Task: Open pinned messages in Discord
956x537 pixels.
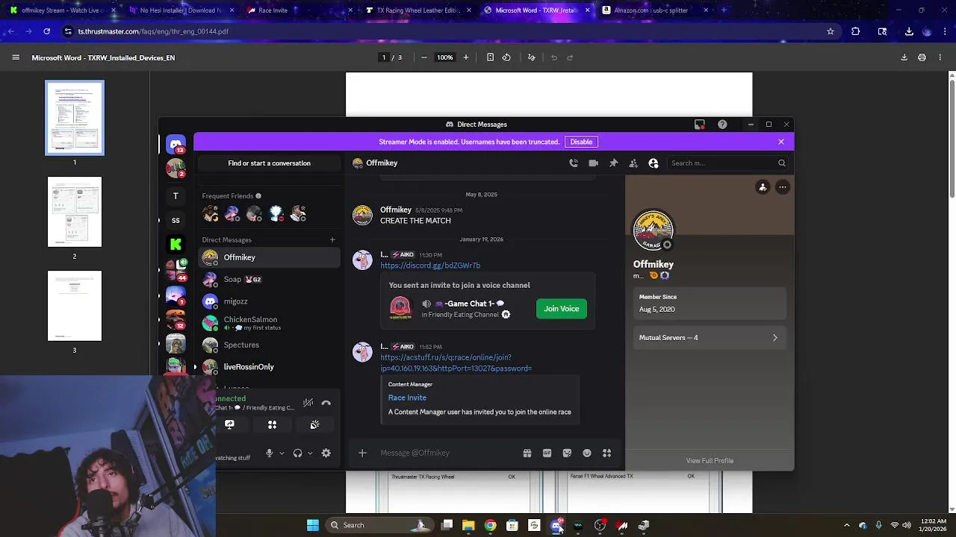Action: 613,163
